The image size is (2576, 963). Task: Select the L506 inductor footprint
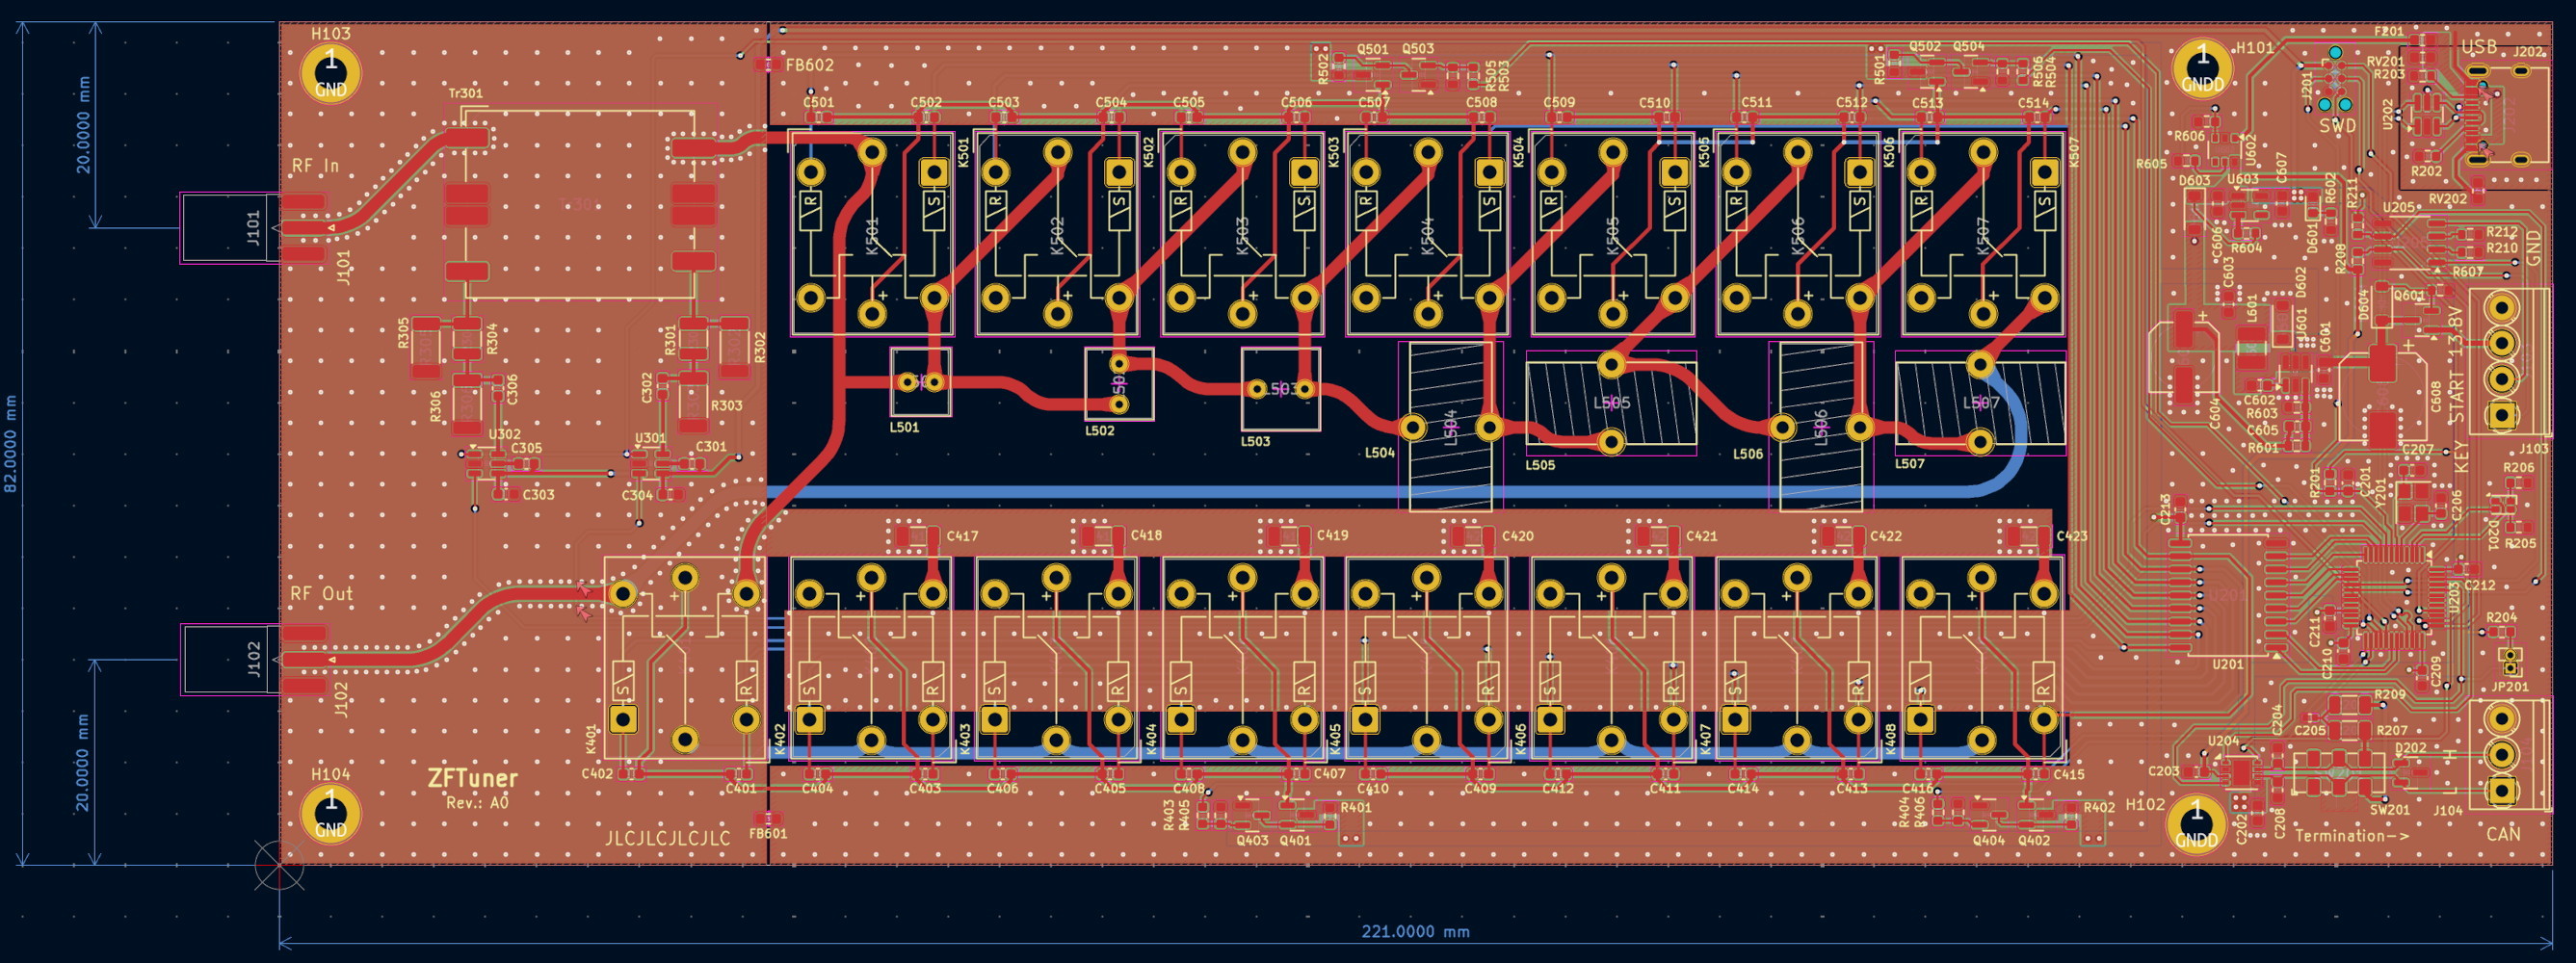coord(1821,427)
